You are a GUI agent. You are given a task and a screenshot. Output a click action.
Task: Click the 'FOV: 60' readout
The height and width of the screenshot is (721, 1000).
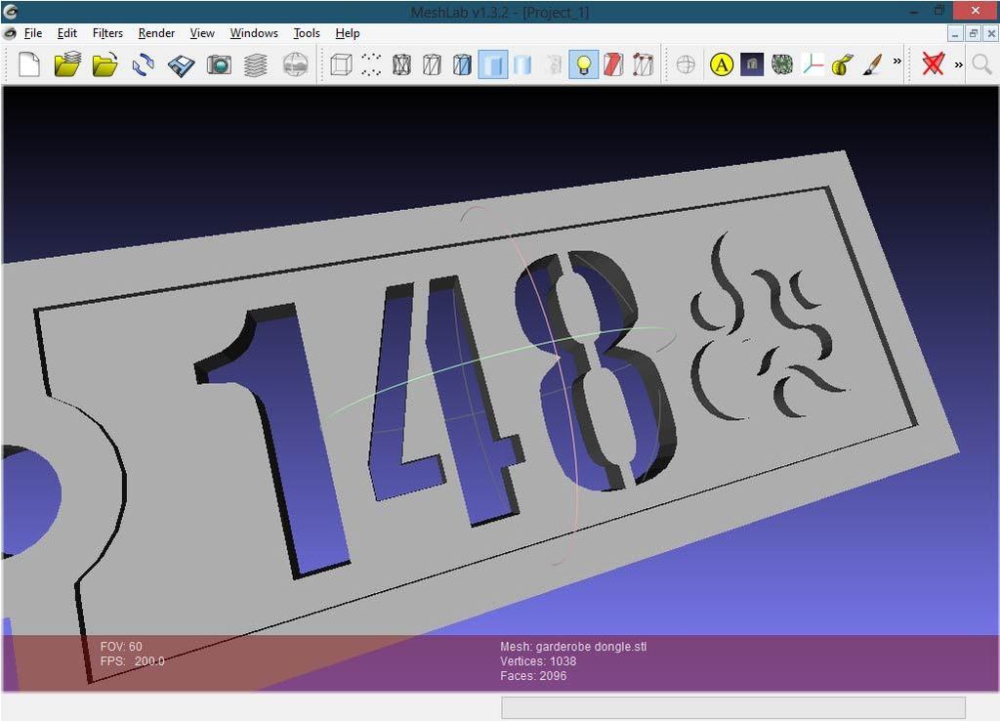pos(121,647)
